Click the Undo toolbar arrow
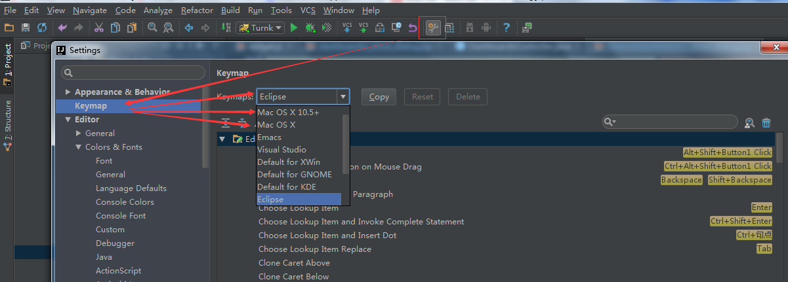The height and width of the screenshot is (282, 788). point(62,27)
